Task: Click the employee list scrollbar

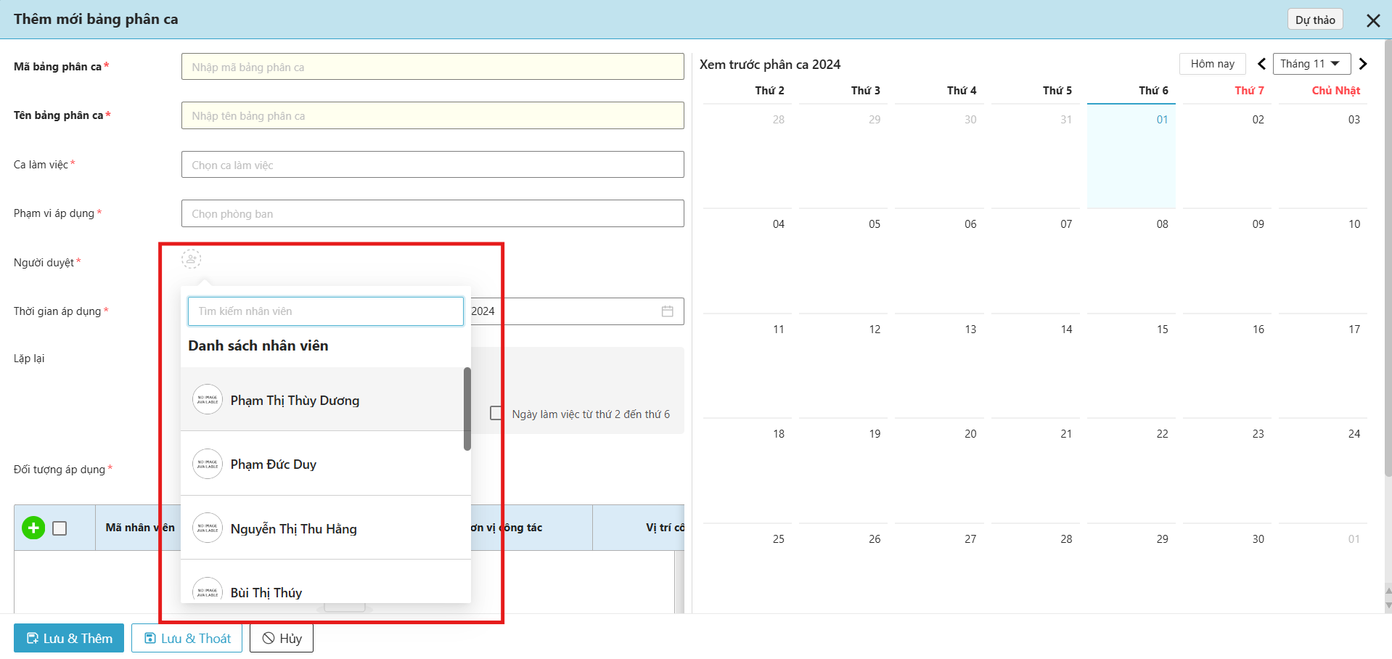Action: coord(467,408)
